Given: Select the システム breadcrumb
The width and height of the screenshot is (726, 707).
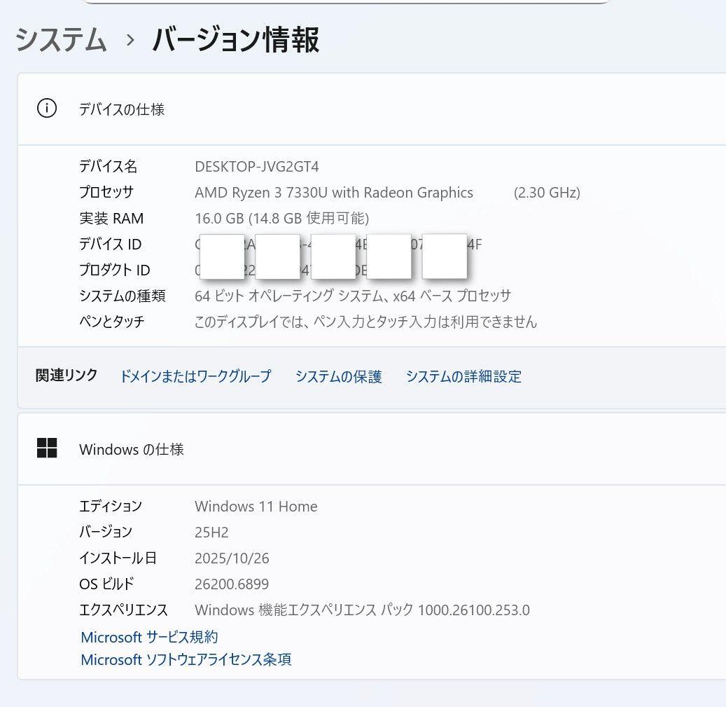Looking at the screenshot, I should point(60,41).
